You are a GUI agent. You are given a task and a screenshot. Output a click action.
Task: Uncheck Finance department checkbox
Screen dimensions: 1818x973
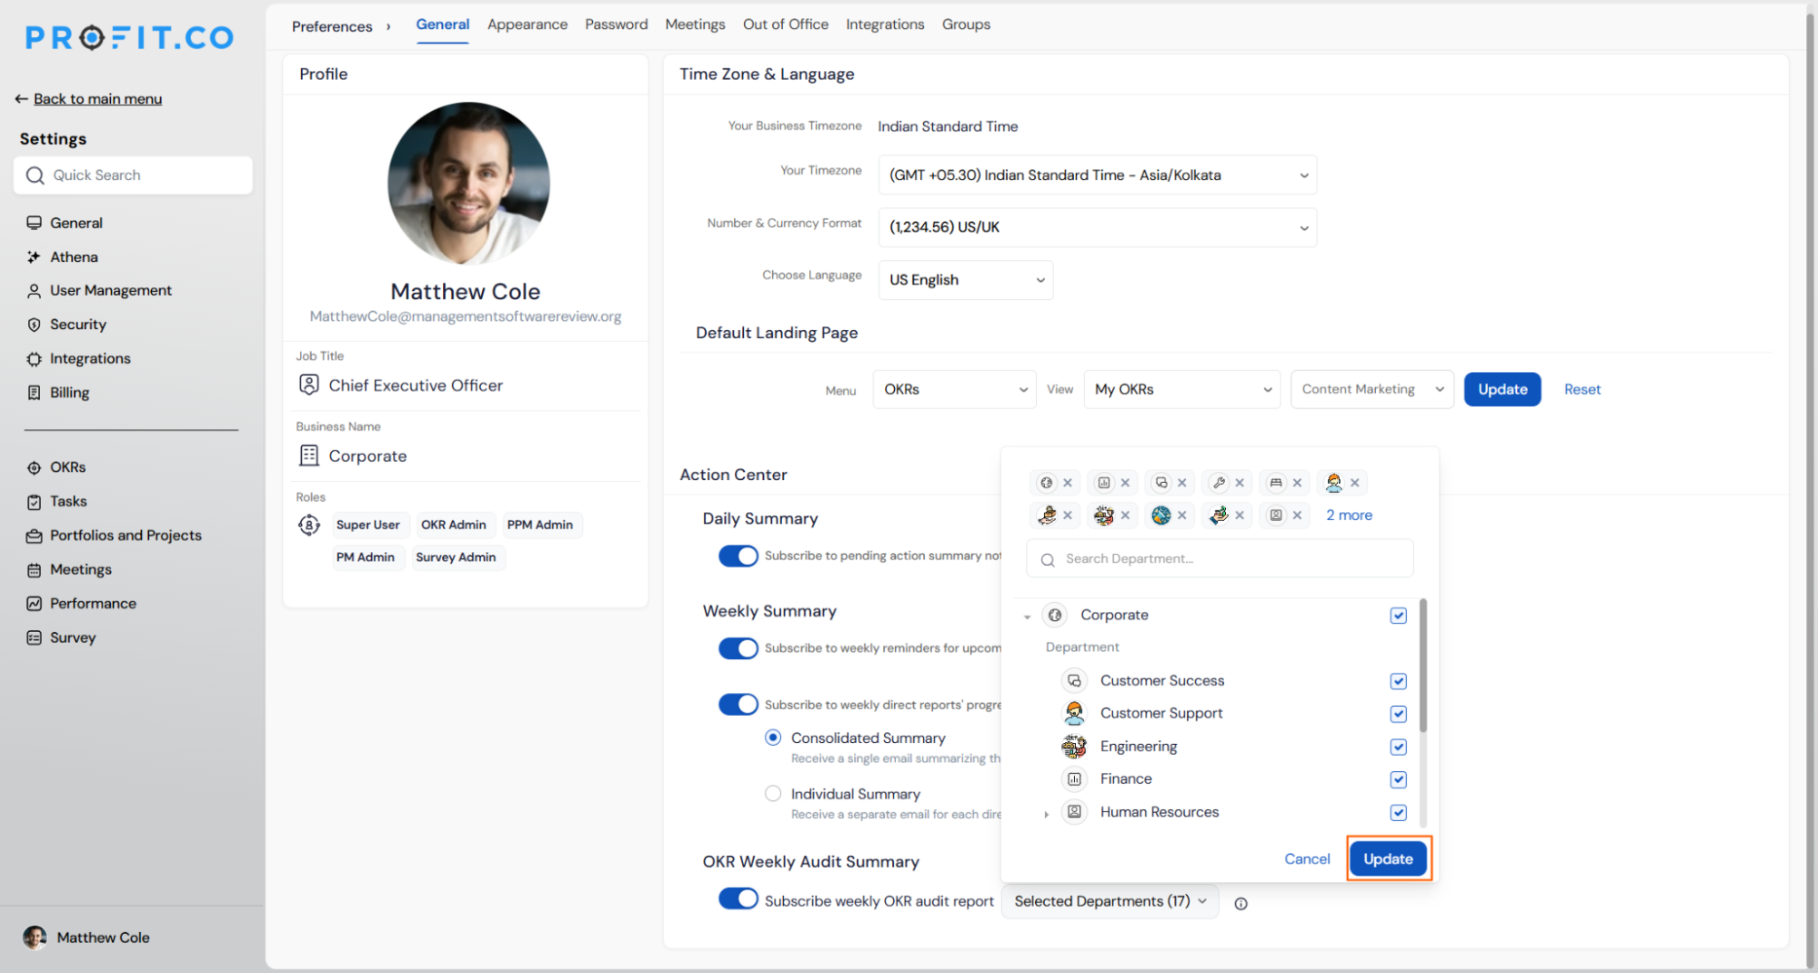click(1398, 779)
